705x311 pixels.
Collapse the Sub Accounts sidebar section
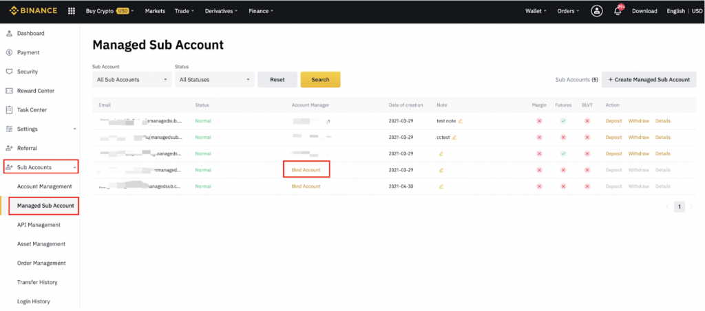point(74,167)
